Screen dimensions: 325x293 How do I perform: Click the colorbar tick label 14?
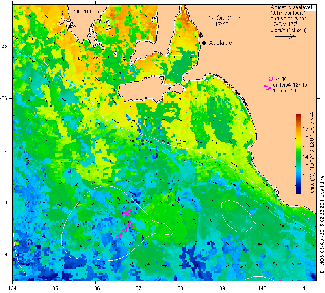[x=305, y=157]
